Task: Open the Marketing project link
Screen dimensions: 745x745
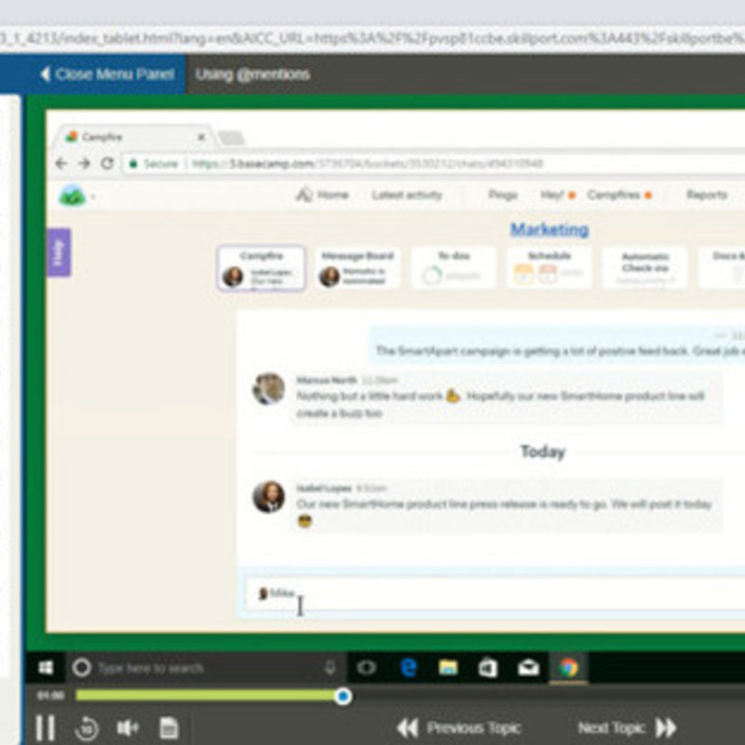Action: pyautogui.click(x=549, y=229)
